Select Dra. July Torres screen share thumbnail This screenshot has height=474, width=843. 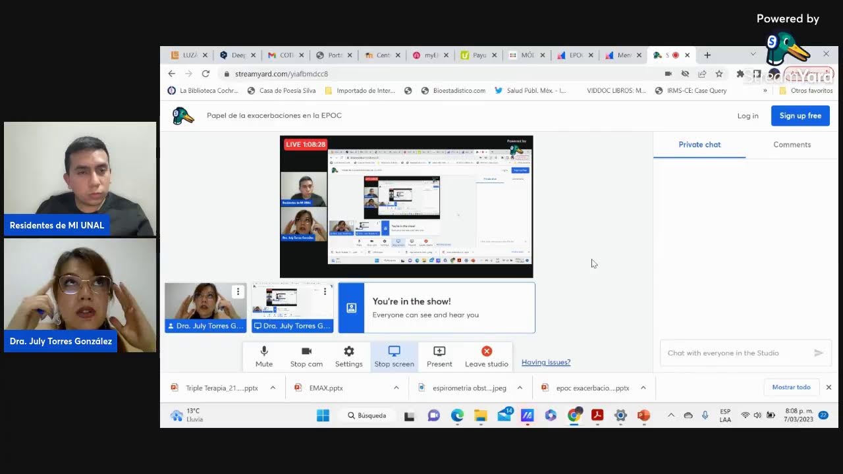click(x=292, y=307)
